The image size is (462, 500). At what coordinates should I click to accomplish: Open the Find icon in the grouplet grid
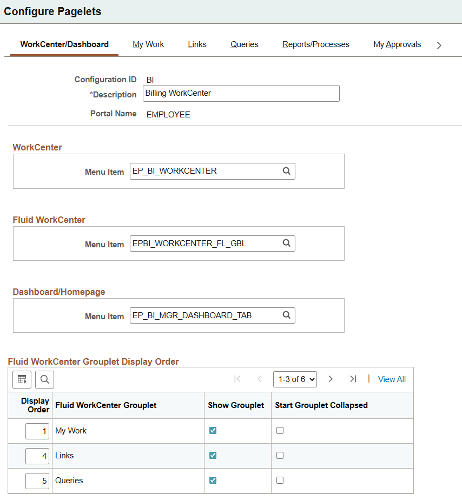click(x=44, y=379)
